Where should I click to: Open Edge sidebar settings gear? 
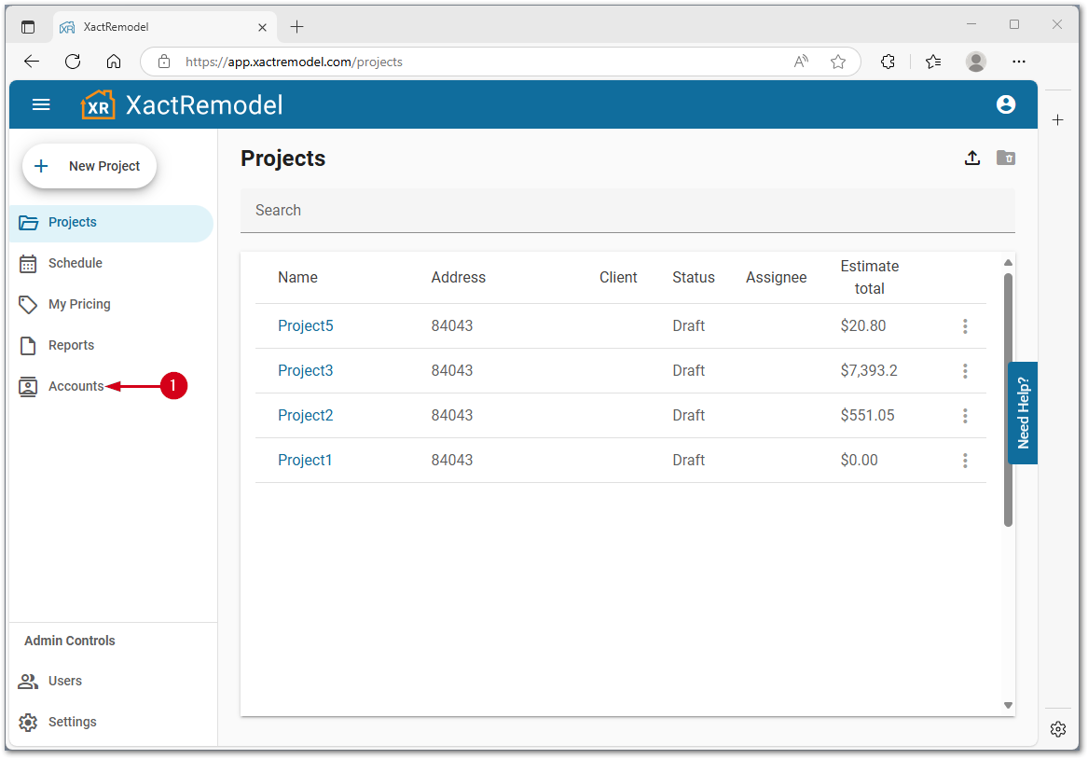click(1057, 729)
